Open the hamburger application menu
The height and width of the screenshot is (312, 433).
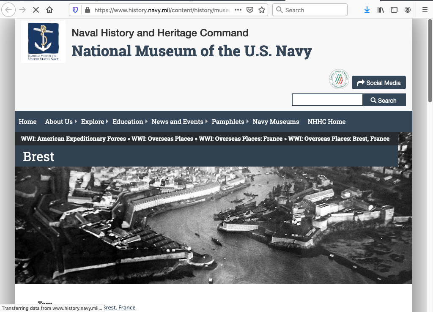point(425,10)
